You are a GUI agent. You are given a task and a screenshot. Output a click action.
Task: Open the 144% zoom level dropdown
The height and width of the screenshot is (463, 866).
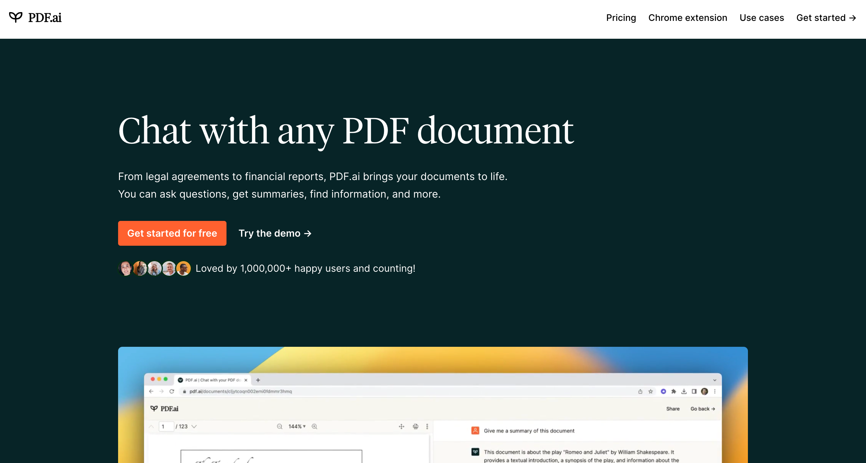coord(297,426)
